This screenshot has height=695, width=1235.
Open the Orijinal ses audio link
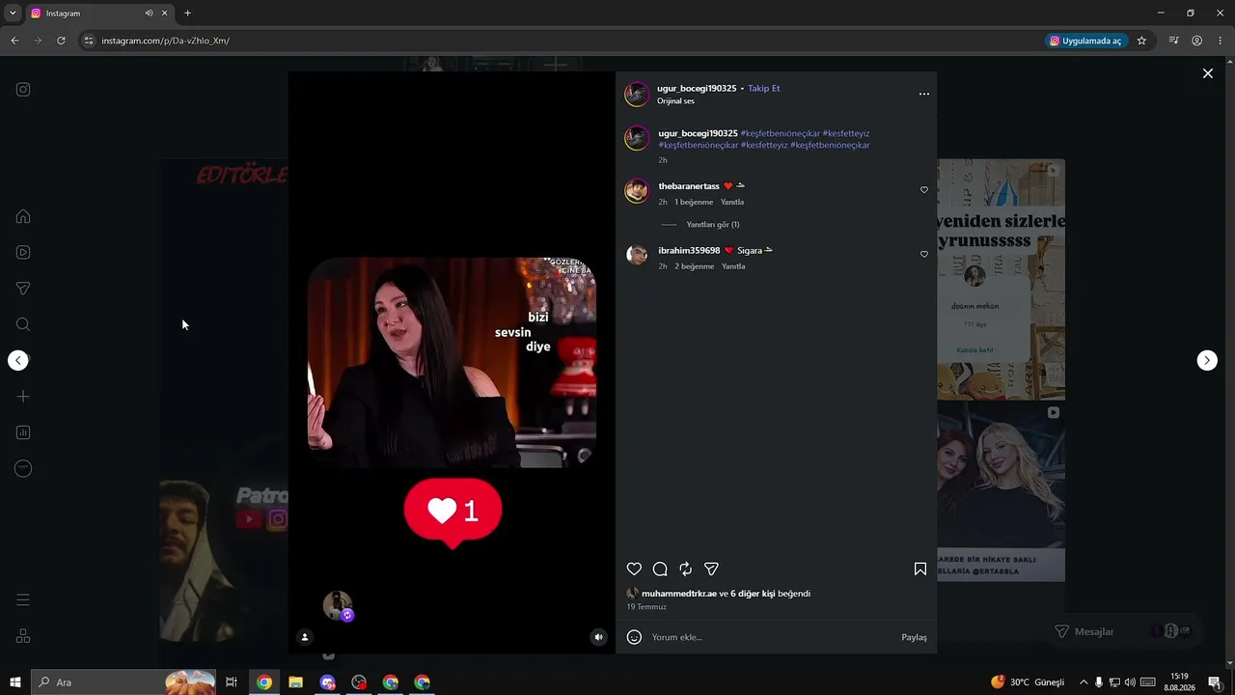pos(675,101)
